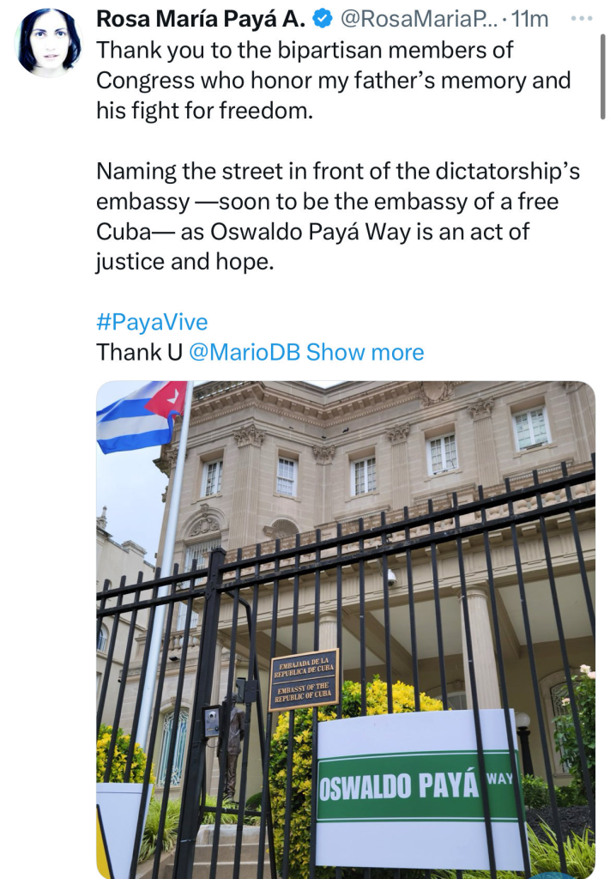Screen dimensions: 610x879
Task: Click the security camera above the fence
Action: click(391, 577)
